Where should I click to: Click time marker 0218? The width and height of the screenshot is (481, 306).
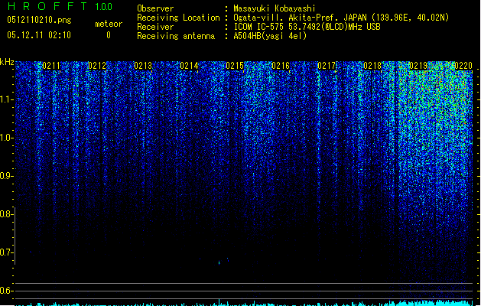[372, 66]
